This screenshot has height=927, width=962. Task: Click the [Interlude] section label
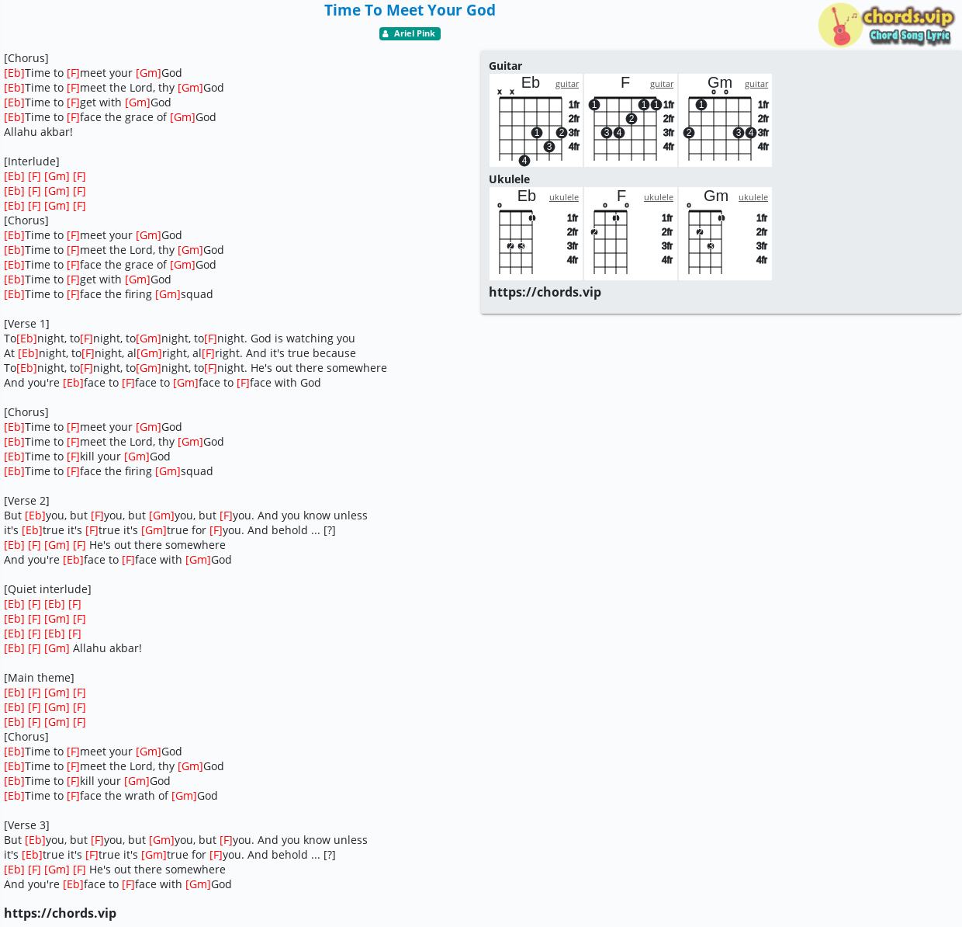click(32, 161)
